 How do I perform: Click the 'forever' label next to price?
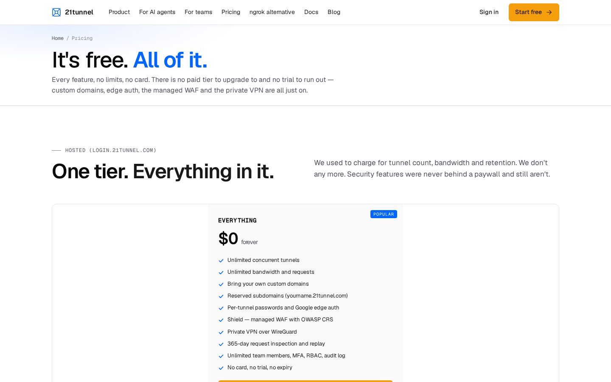[249, 242]
